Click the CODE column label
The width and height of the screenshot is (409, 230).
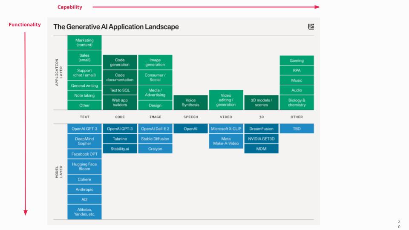click(x=120, y=117)
